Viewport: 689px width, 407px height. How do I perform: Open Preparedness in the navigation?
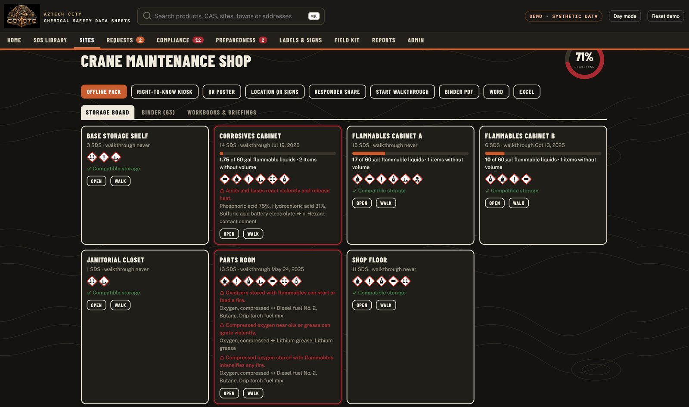pyautogui.click(x=241, y=40)
